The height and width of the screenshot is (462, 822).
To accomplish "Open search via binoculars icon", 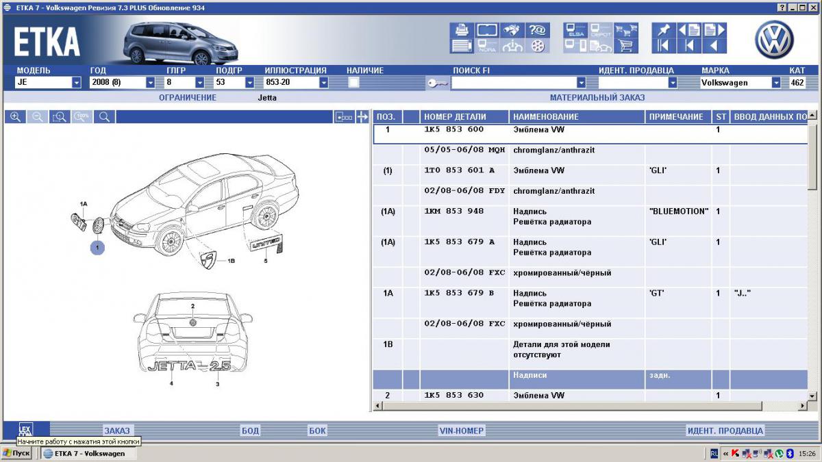I will [x=512, y=30].
